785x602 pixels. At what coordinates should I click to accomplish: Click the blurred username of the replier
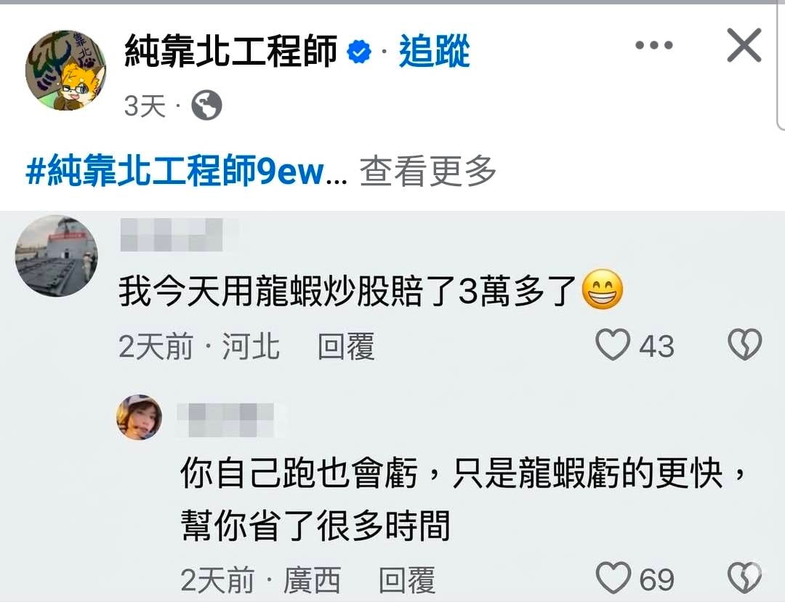[225, 420]
